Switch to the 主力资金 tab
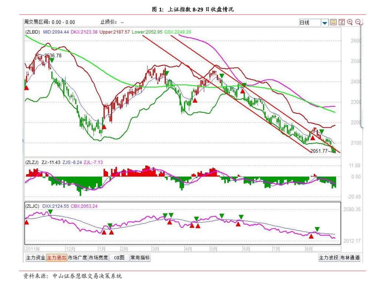386x286 pixels. click(36, 258)
